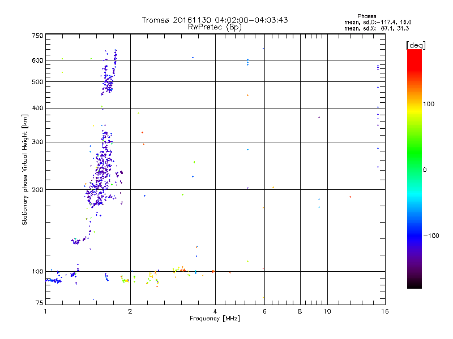Click the '100' colorbar tick label
This screenshot has height=339, width=453.
pyautogui.click(x=429, y=104)
